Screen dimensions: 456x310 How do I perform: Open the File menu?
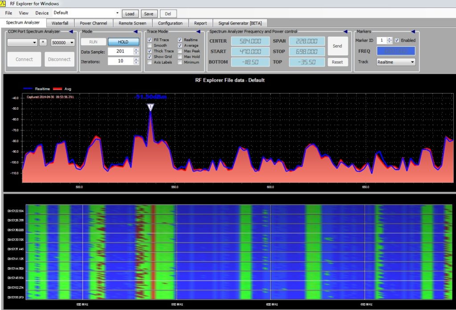click(8, 13)
